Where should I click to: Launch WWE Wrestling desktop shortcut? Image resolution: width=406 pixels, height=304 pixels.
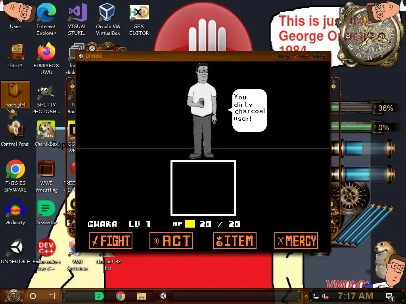point(46,176)
